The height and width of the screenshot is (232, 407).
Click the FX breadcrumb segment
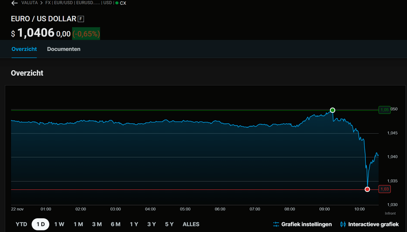48,3
